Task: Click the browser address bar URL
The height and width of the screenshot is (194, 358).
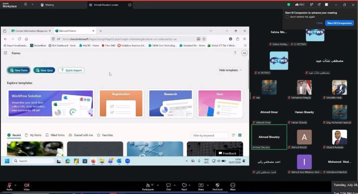Action: click(119, 39)
